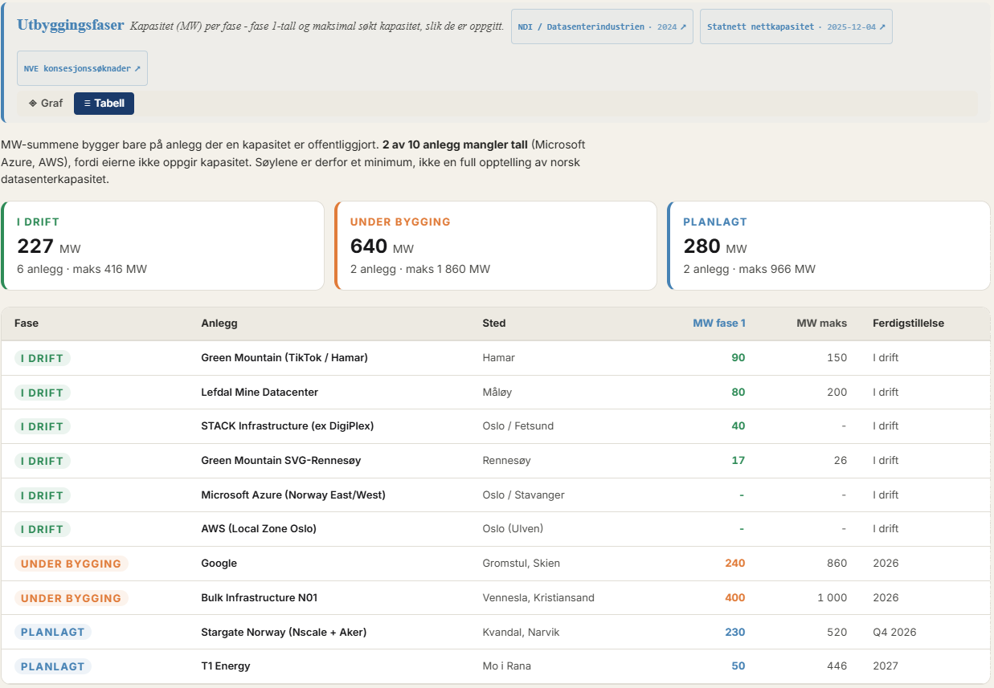Click the Vennesla, Kristiansand location cell
Viewport: 994px width, 688px height.
pos(538,597)
